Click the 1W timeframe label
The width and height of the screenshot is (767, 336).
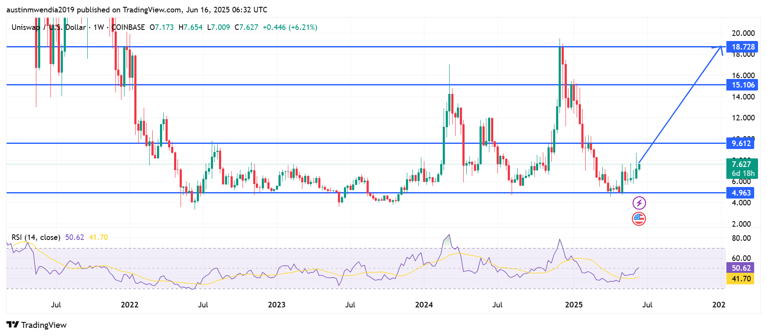99,27
